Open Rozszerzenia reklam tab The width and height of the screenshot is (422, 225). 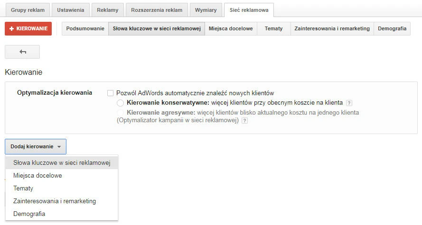click(x=157, y=10)
